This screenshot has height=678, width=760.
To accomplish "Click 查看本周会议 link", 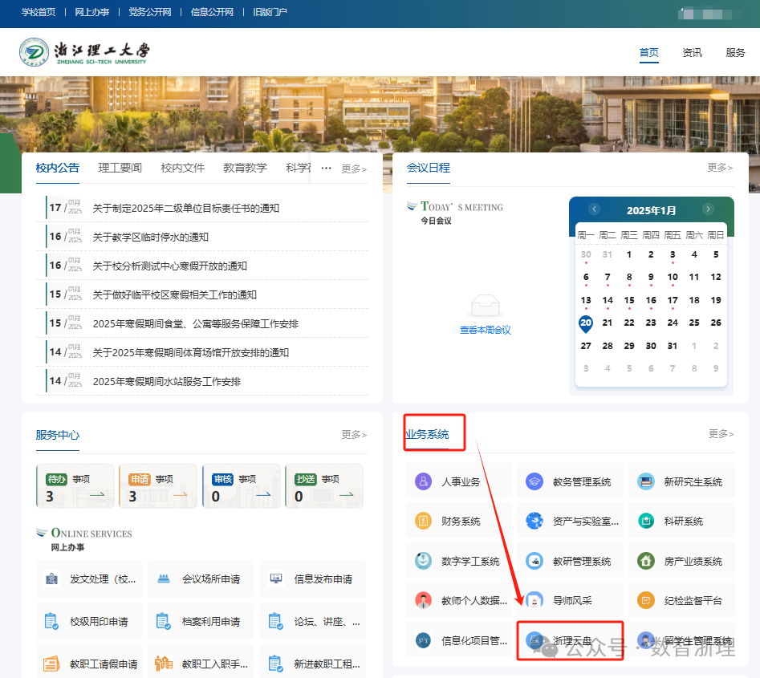I will click(x=485, y=330).
